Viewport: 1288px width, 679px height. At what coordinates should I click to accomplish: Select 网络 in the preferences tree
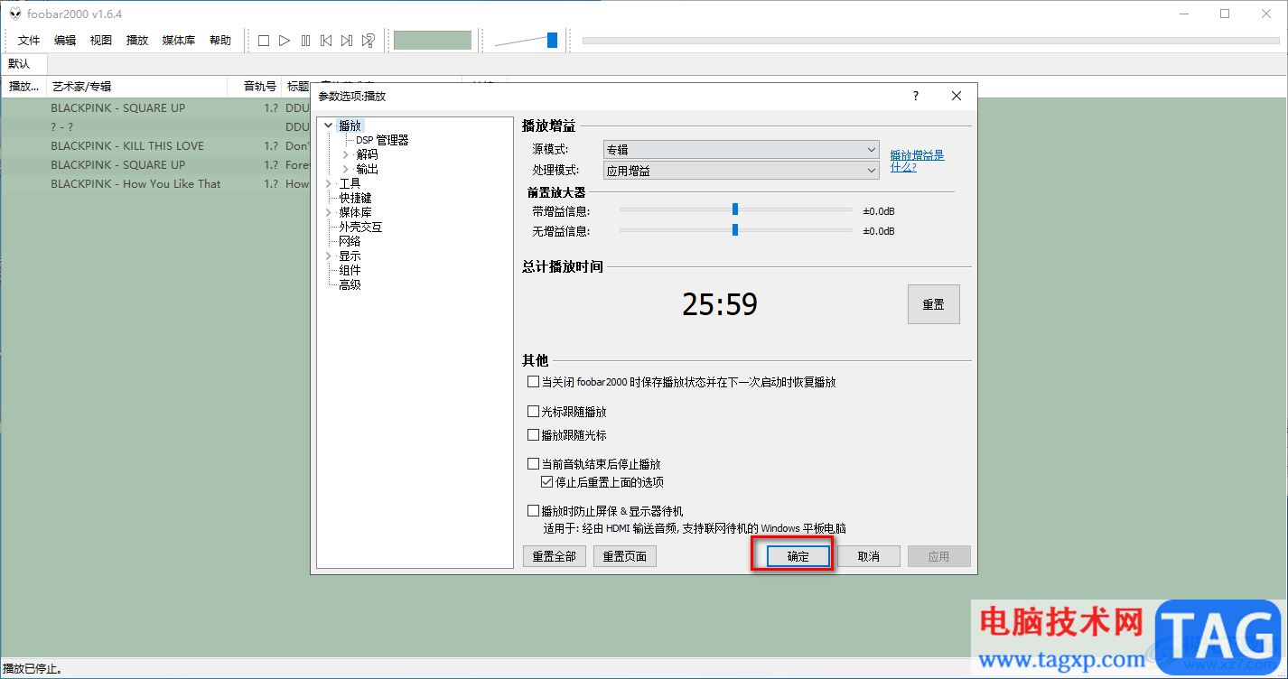[350, 242]
